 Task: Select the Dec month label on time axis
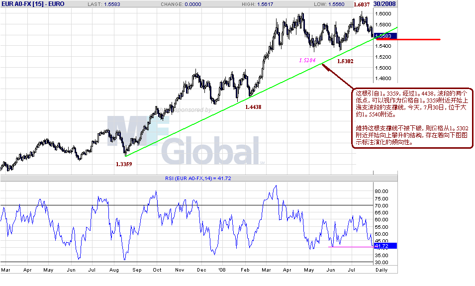tap(201, 270)
